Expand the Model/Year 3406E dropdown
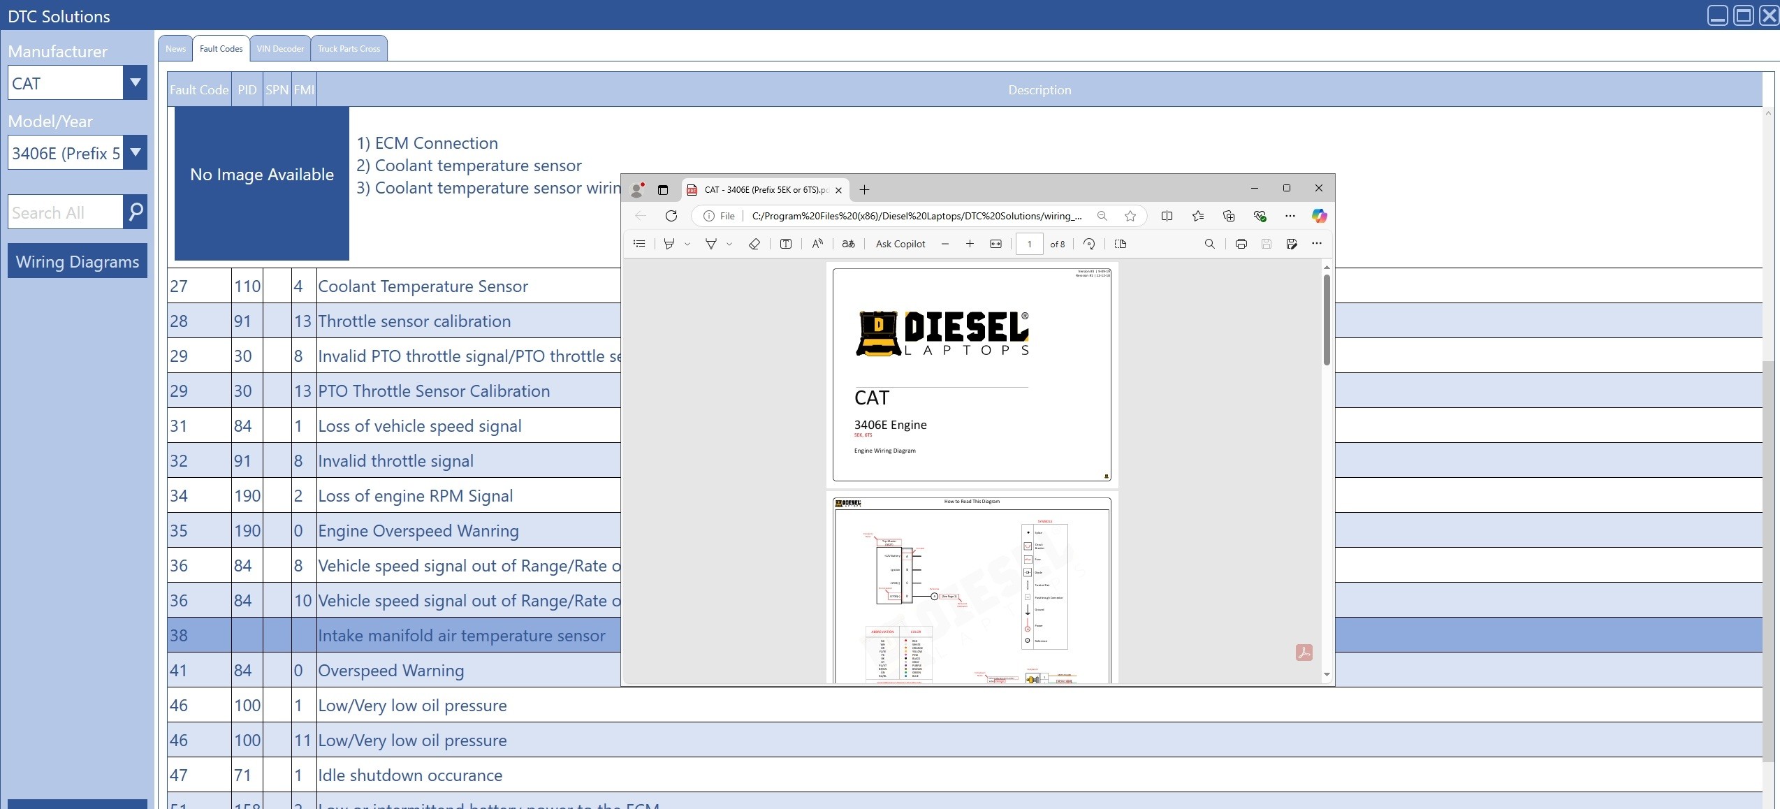 coord(136,152)
